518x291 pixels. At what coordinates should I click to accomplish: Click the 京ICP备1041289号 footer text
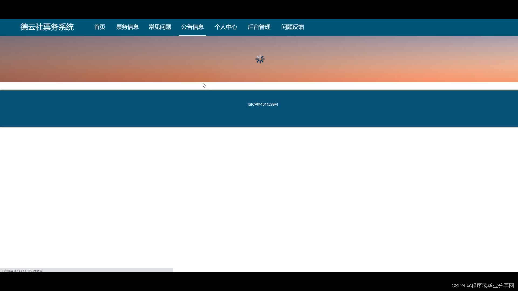263,105
